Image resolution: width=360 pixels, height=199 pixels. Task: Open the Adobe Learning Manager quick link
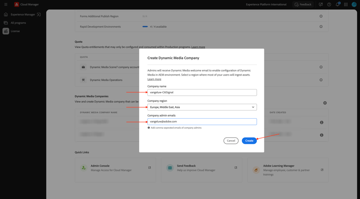[x=288, y=170]
